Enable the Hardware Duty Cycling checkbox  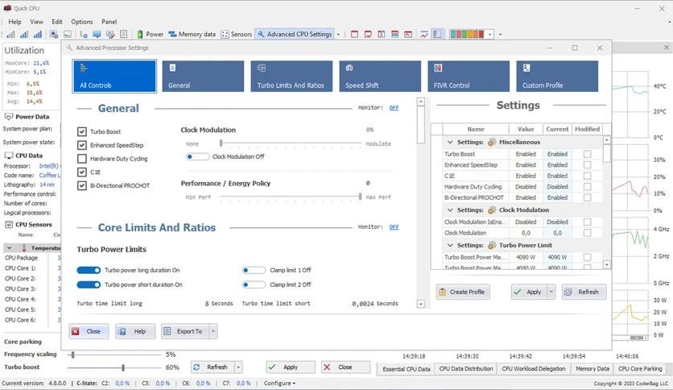point(82,159)
